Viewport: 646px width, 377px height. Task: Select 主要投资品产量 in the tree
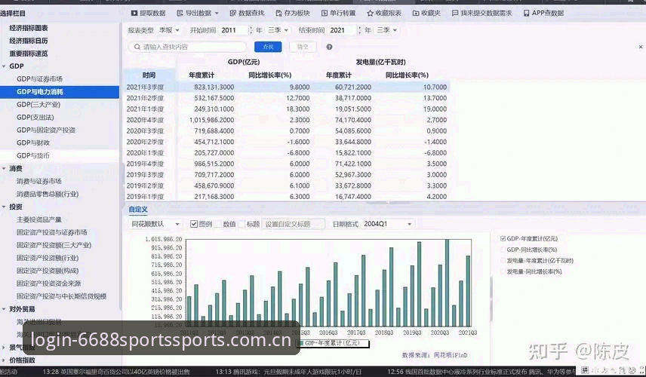(38, 219)
